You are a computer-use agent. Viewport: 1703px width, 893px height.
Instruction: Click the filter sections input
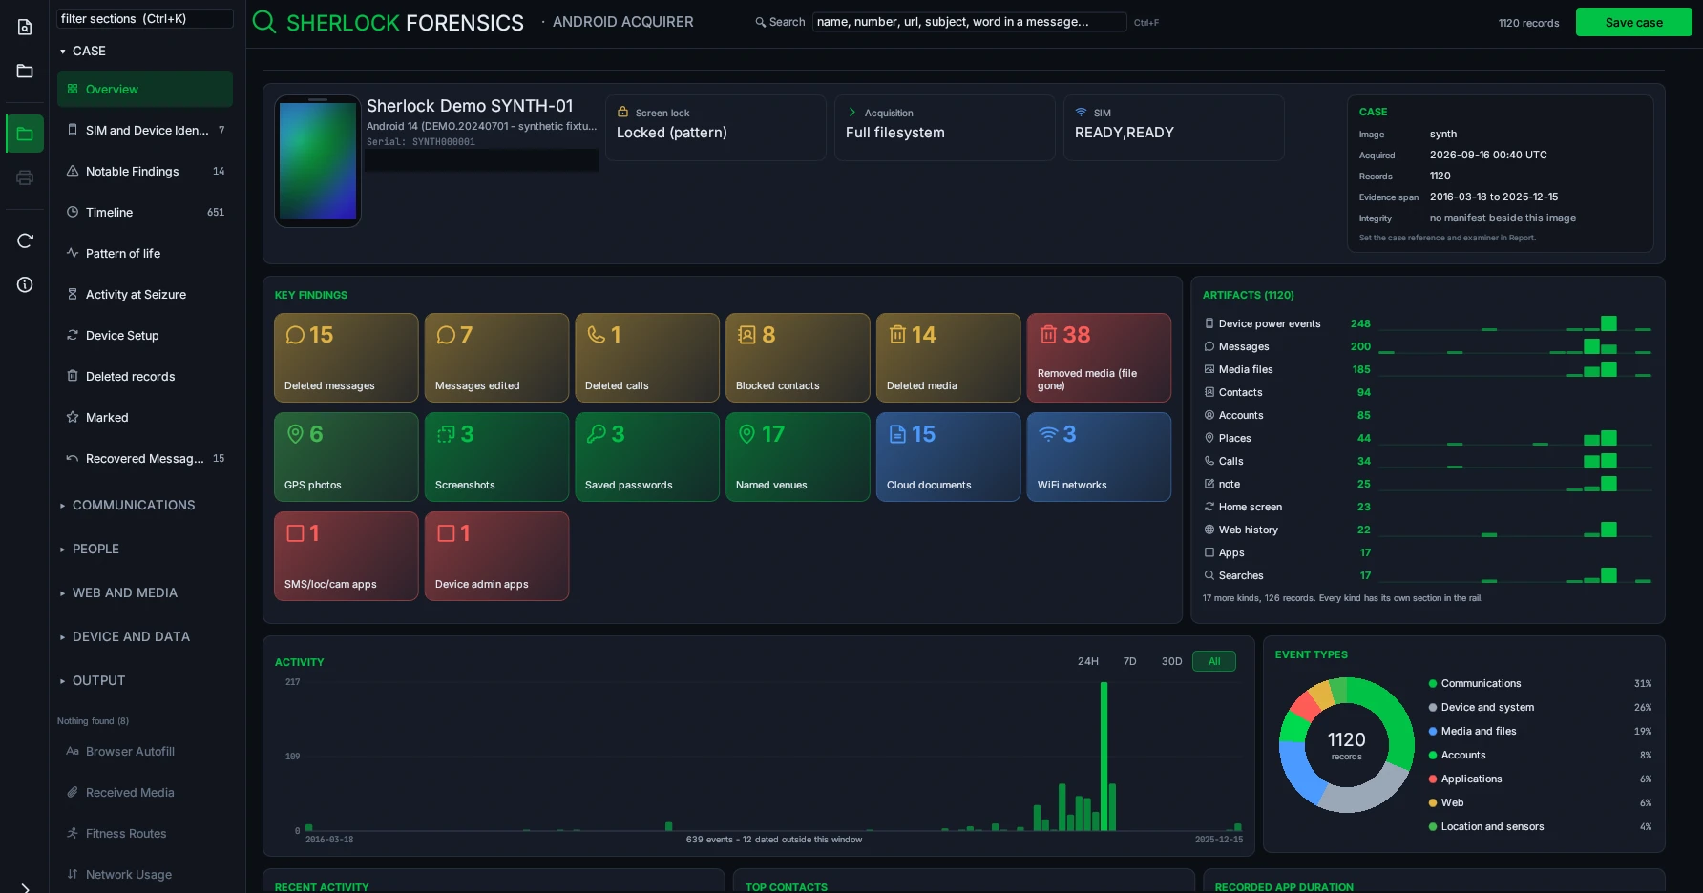pos(145,18)
